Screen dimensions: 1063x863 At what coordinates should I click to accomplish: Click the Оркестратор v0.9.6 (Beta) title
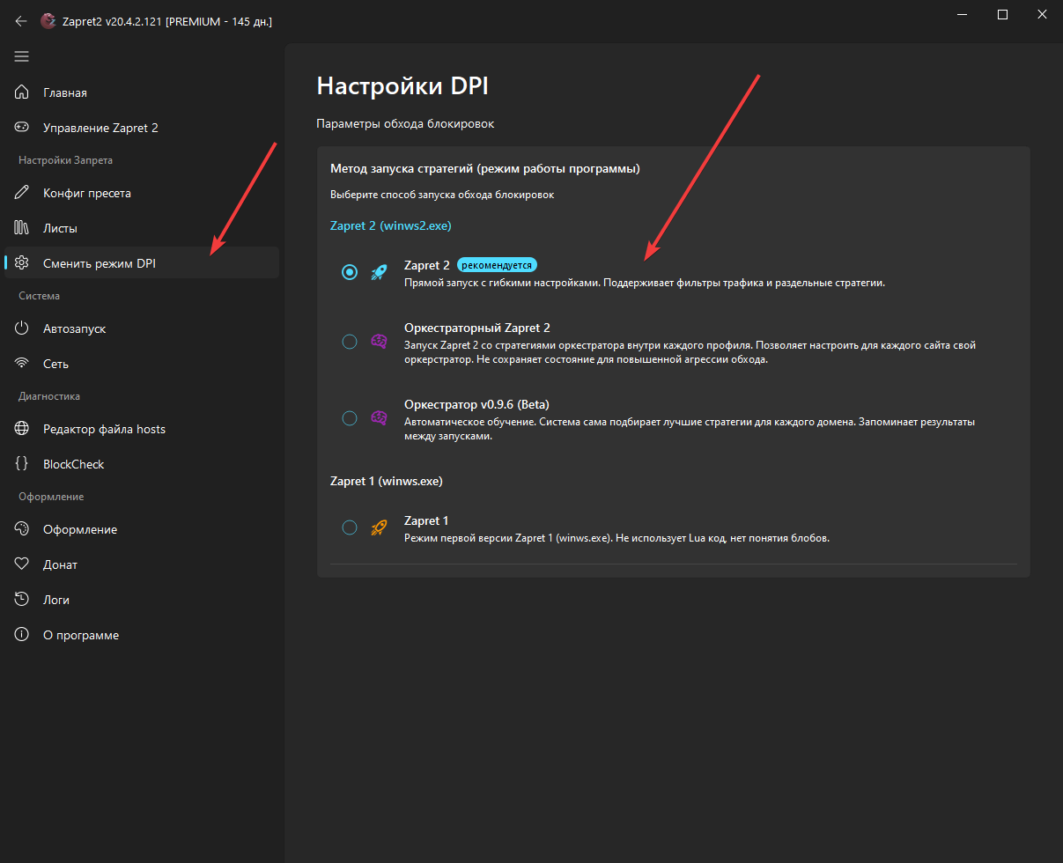pyautogui.click(x=476, y=404)
